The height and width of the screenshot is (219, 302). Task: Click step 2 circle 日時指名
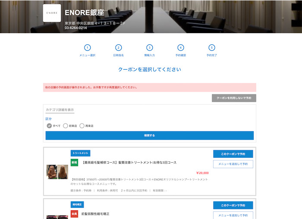pos(119,48)
